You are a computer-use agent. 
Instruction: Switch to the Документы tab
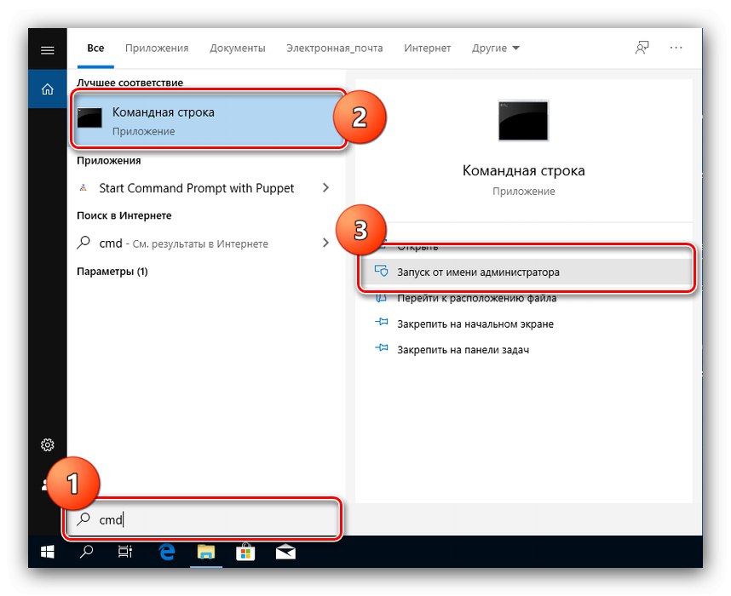(238, 49)
